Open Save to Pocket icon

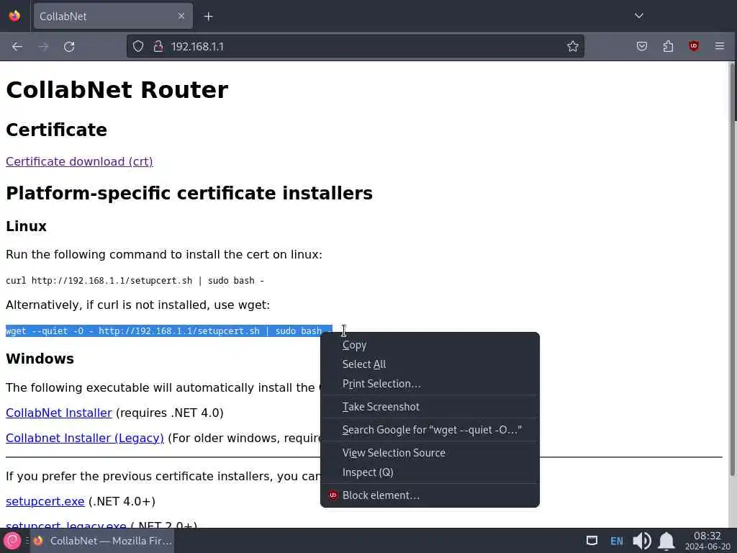[x=641, y=46]
